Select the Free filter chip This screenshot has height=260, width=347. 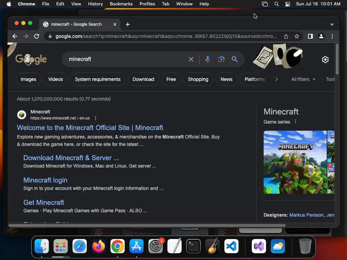(x=171, y=79)
